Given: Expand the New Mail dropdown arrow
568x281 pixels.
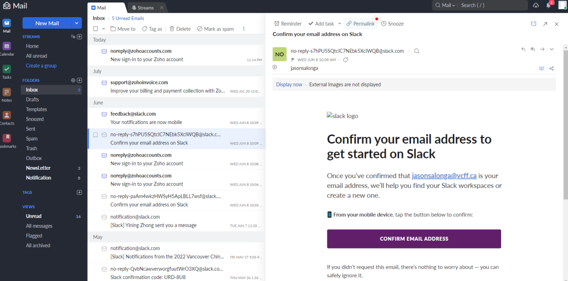Looking at the screenshot, I should (76, 23).
